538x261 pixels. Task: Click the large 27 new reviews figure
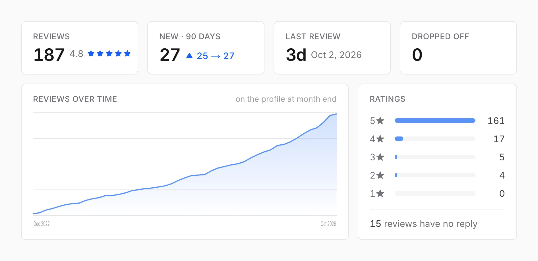pyautogui.click(x=170, y=55)
